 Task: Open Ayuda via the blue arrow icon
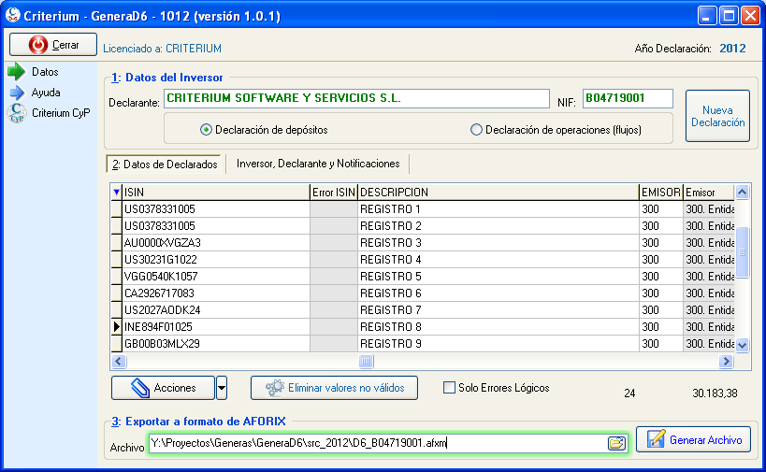(17, 93)
